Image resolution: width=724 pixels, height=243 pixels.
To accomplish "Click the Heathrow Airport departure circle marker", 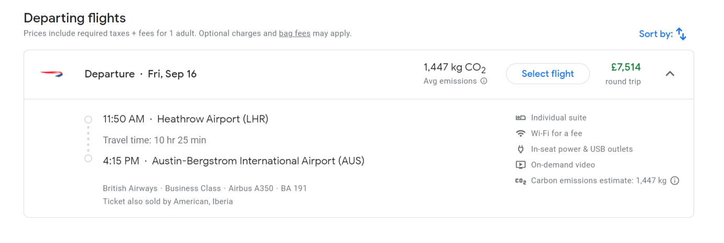I will (x=89, y=119).
